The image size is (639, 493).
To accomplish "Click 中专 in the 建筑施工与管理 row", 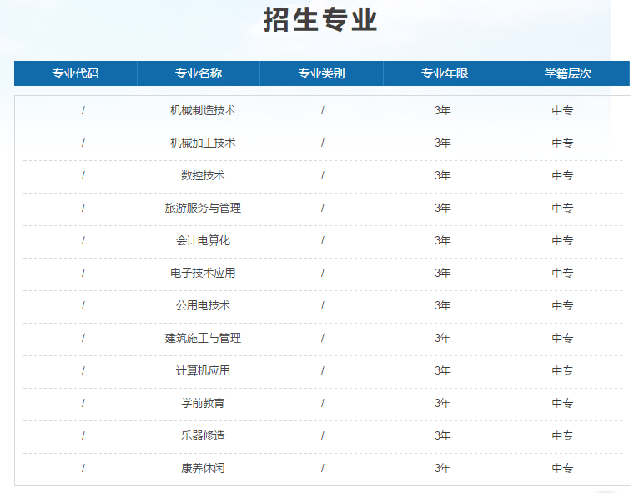I will [562, 338].
